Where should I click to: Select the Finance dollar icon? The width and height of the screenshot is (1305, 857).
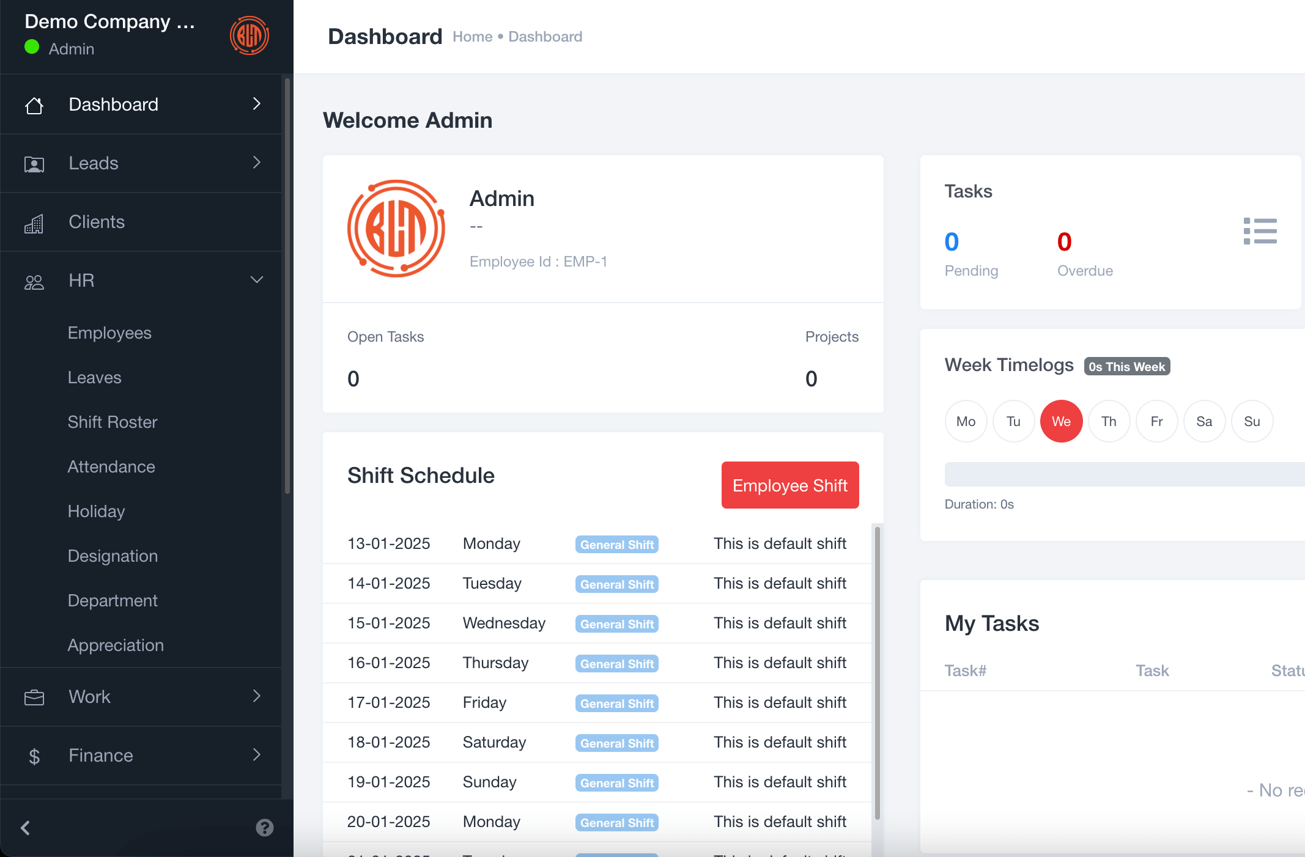click(x=34, y=756)
